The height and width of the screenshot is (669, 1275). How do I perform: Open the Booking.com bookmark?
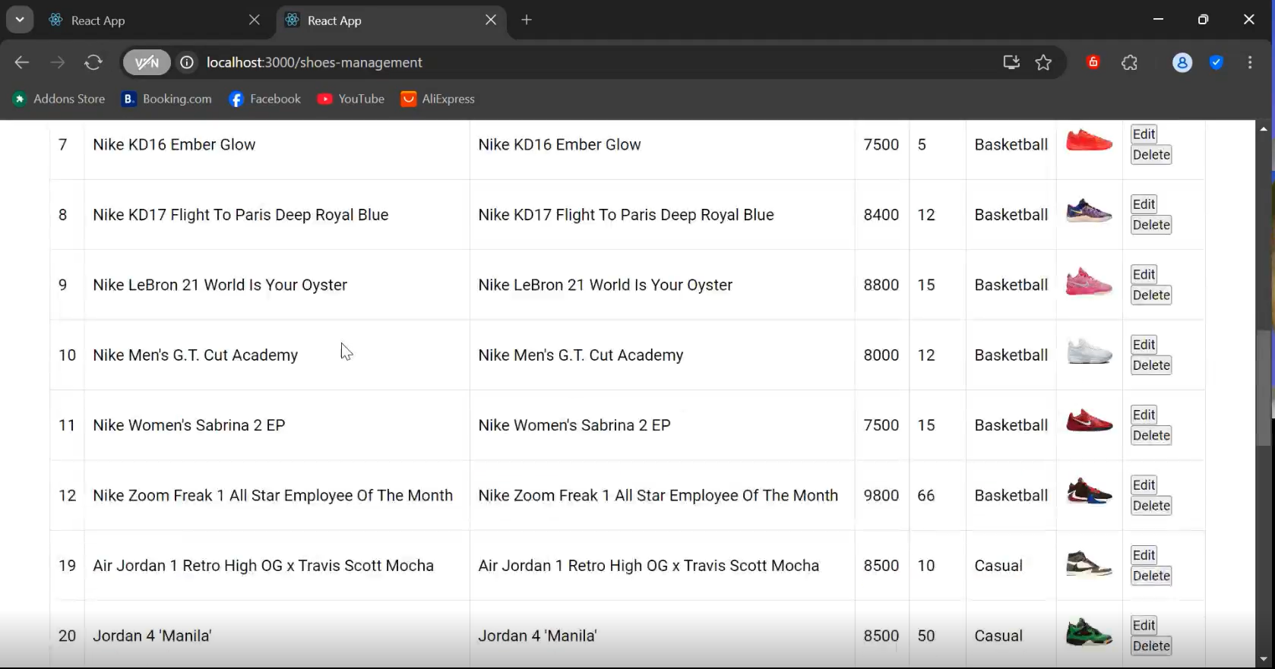coord(167,99)
